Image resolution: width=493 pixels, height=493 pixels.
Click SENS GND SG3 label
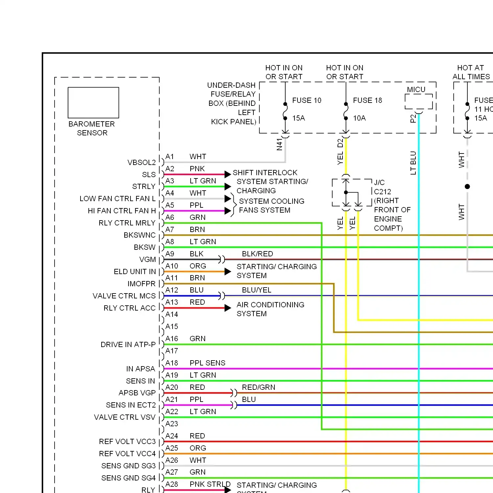click(128, 466)
